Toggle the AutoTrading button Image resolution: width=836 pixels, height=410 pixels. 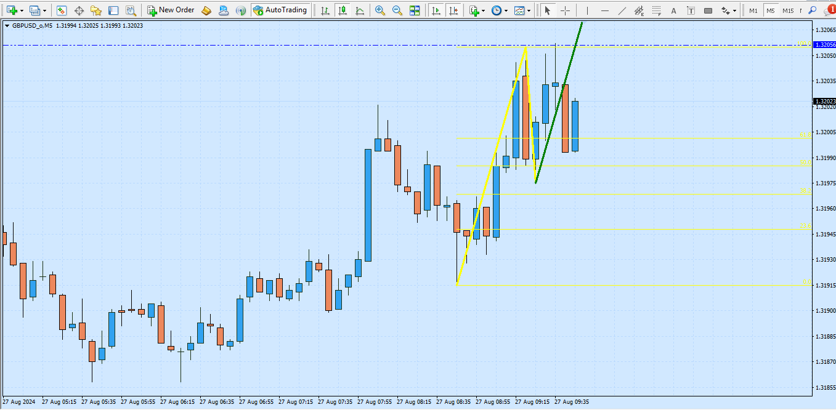coord(280,10)
